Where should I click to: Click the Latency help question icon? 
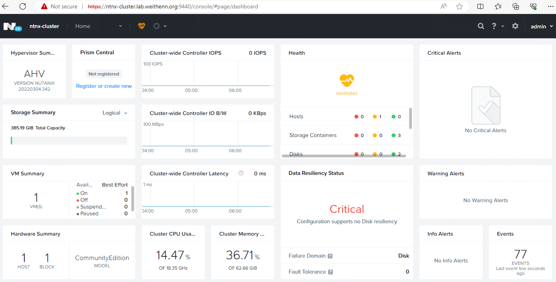241,173
